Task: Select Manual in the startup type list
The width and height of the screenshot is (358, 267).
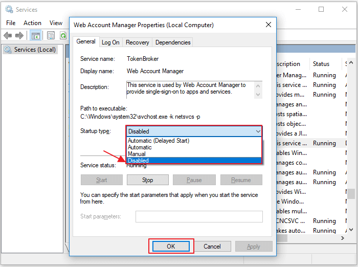Action: [137, 154]
